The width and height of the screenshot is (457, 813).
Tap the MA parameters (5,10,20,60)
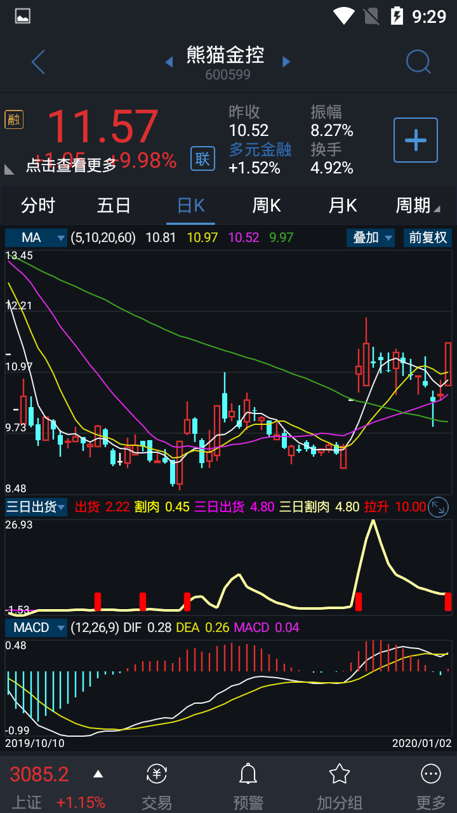pyautogui.click(x=103, y=238)
